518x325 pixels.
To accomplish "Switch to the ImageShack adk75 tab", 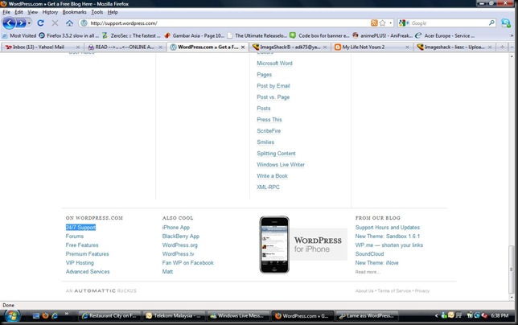I will pos(290,47).
